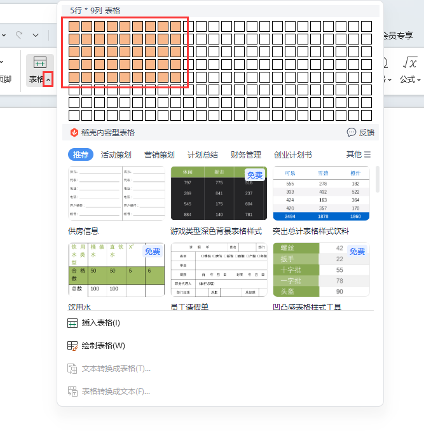Click the template list scrollbar
424x443 pixels.
point(377,179)
